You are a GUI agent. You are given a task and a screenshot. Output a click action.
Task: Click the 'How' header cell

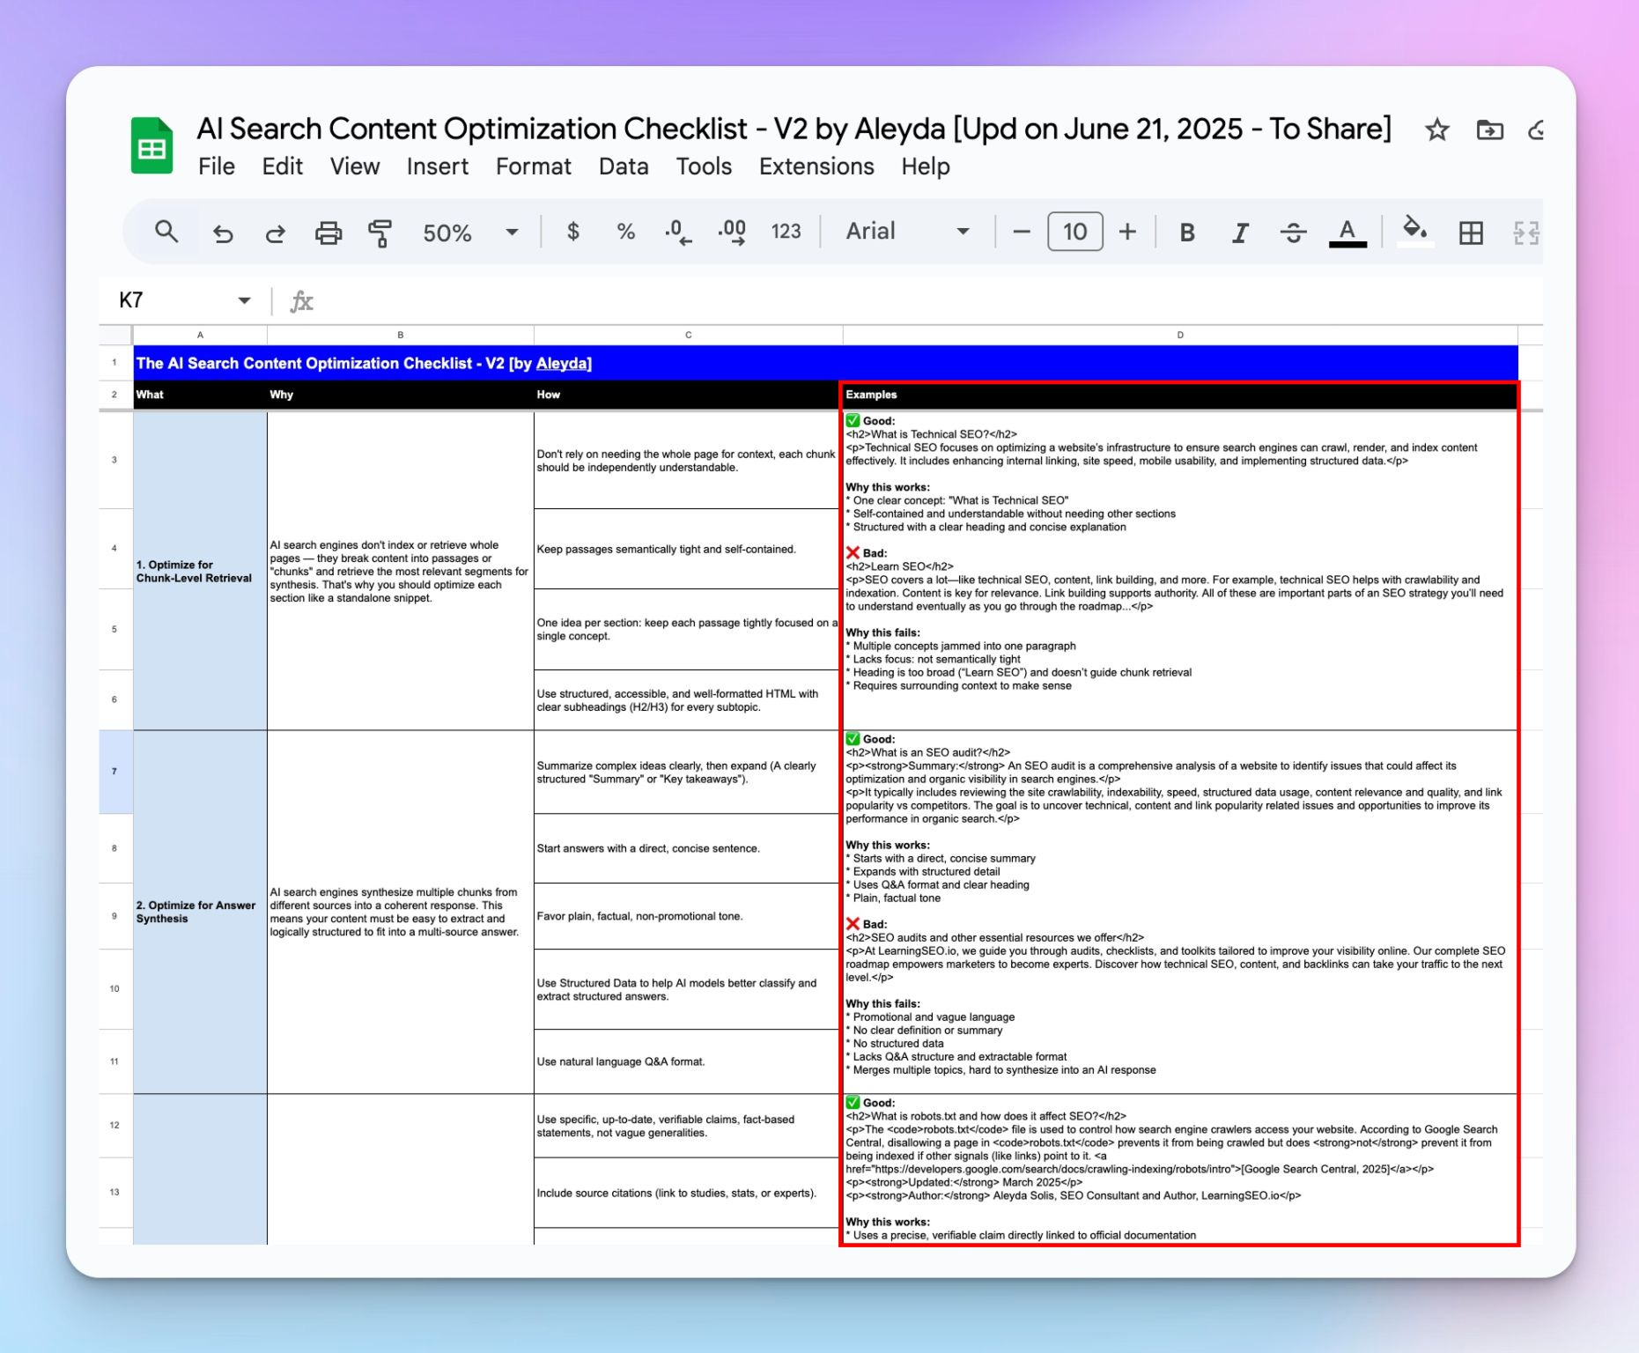[x=687, y=395]
